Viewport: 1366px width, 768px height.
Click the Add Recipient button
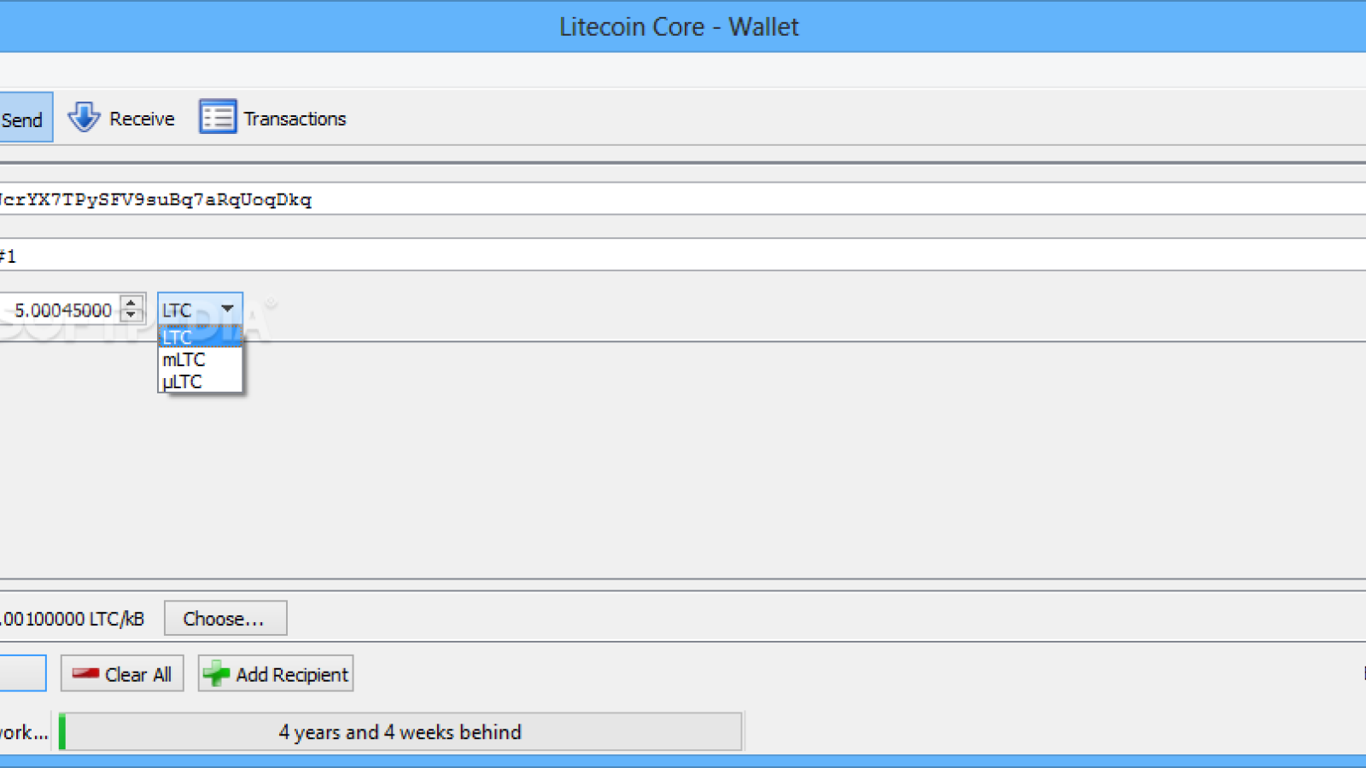click(276, 674)
